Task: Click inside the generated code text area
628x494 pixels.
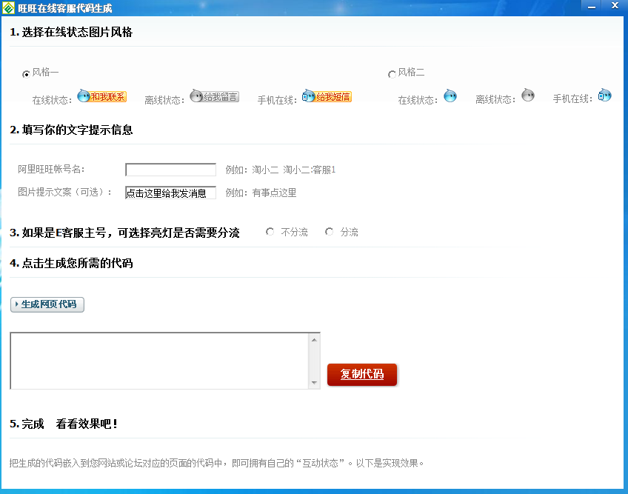Action: click(159, 361)
